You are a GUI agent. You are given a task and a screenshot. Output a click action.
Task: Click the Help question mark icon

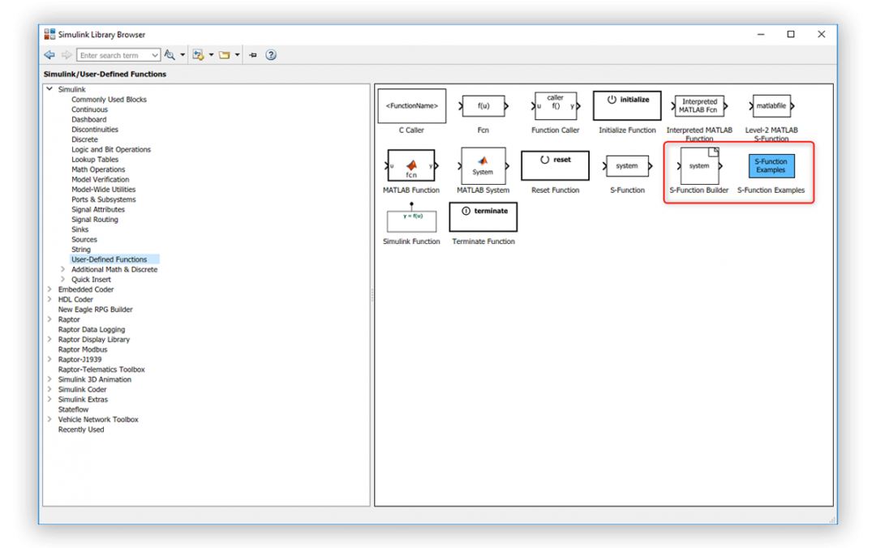271,54
